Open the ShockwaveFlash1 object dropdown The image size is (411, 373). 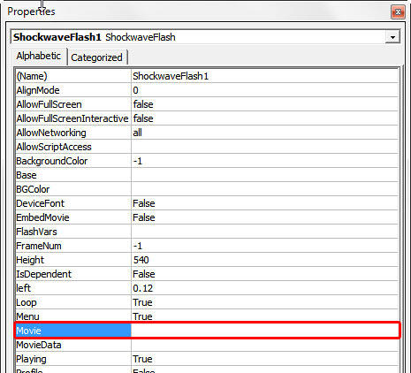392,37
